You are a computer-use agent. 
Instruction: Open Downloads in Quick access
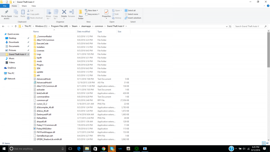pos(14,42)
